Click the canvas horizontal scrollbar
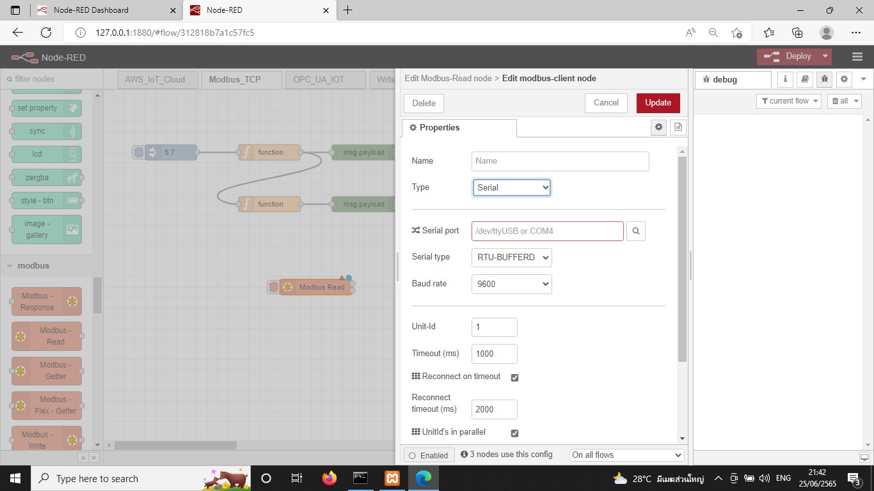Viewport: 874px width, 491px height. pos(175,446)
